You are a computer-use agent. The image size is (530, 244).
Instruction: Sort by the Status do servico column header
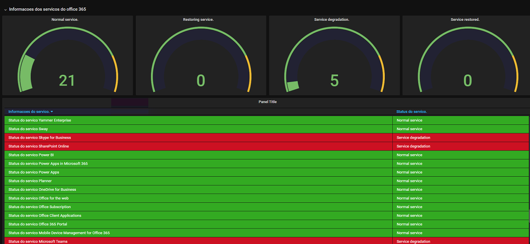pyautogui.click(x=411, y=112)
